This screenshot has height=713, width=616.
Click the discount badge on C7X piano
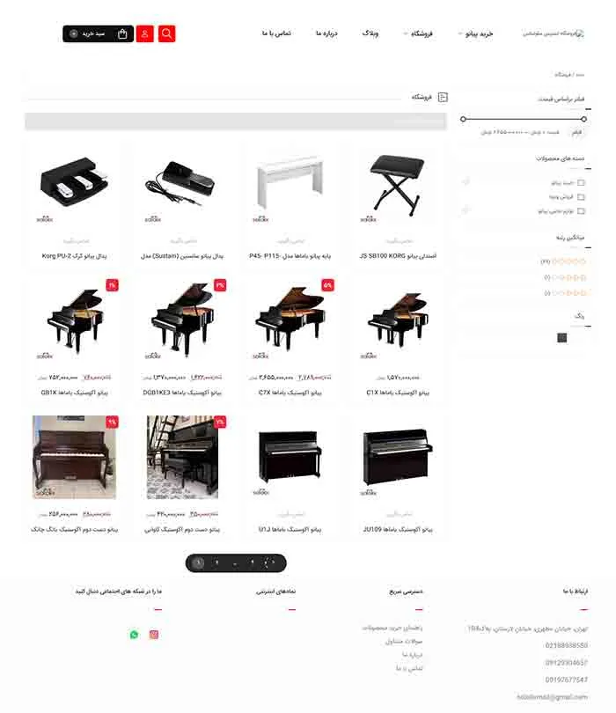pyautogui.click(x=327, y=285)
